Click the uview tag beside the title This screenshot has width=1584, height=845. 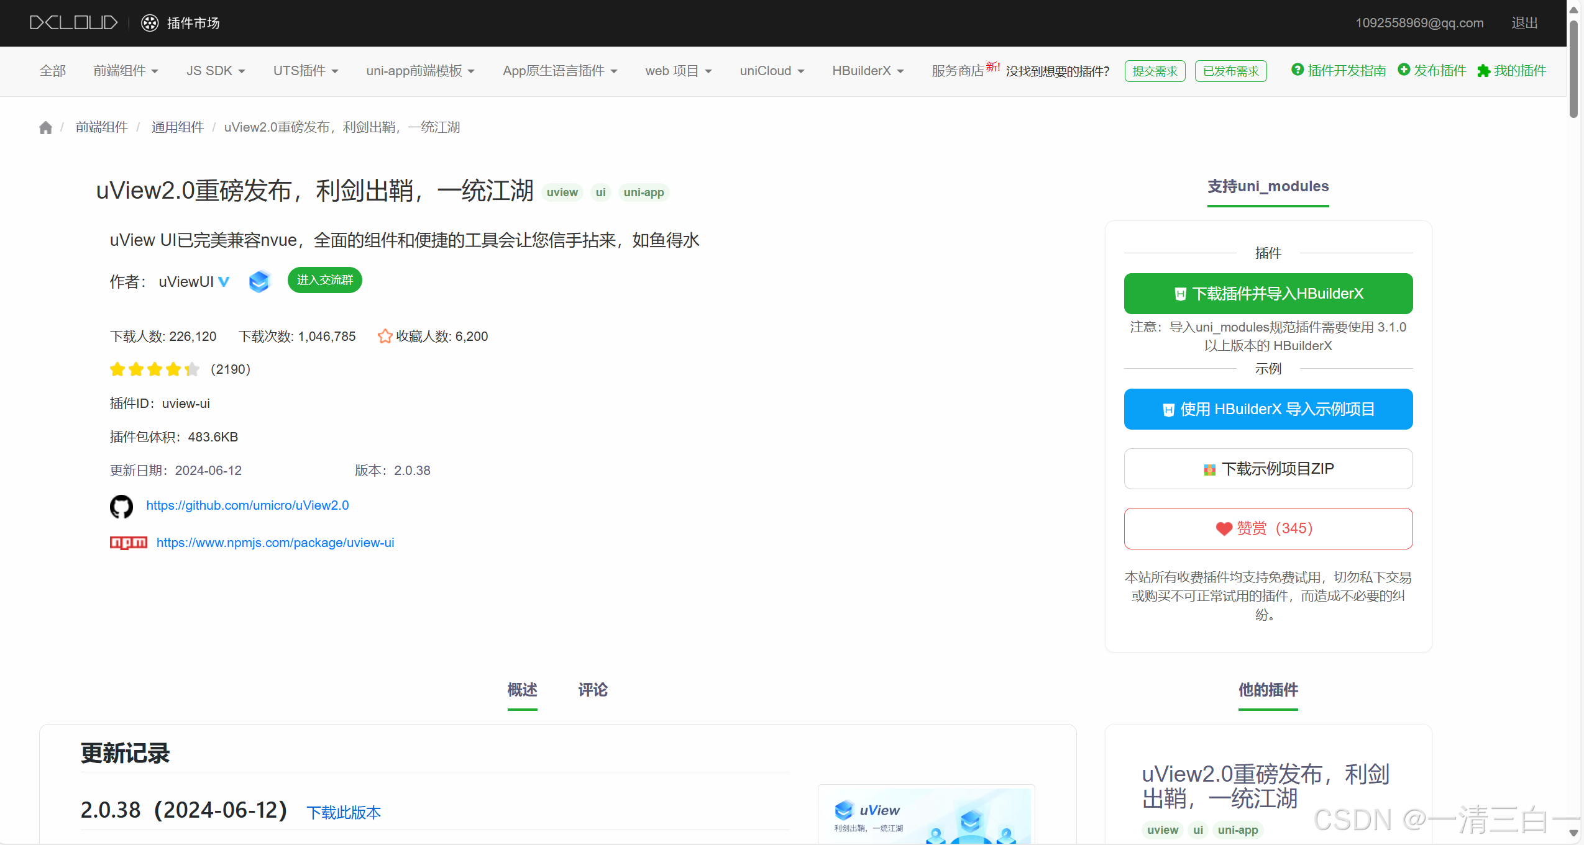pos(562,192)
